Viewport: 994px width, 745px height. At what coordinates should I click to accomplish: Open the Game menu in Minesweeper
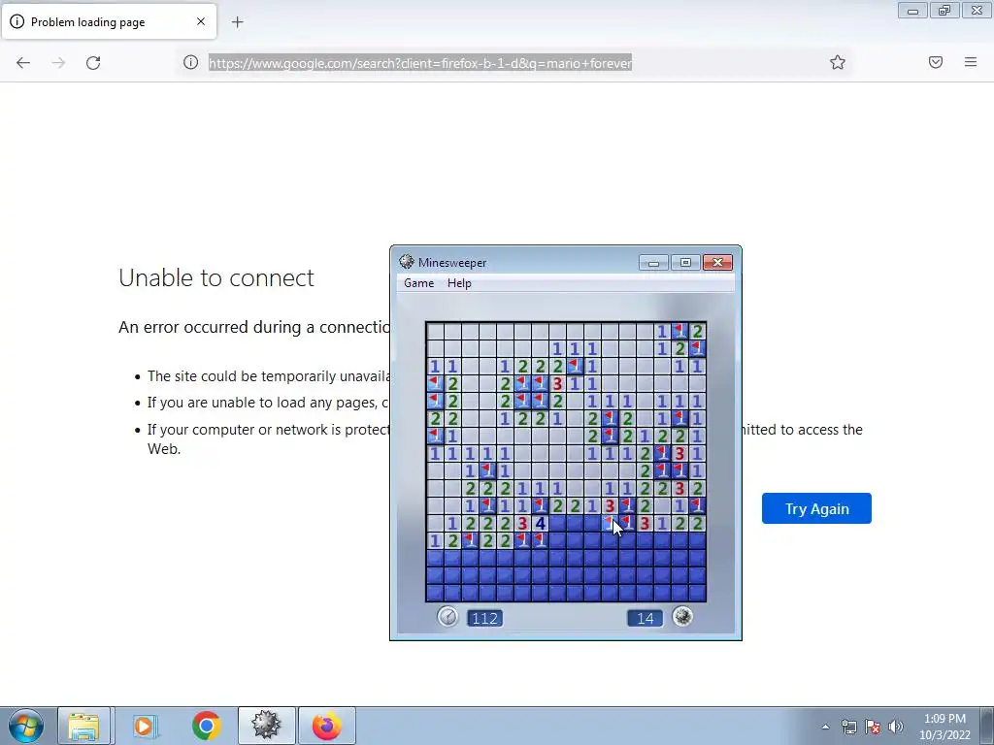click(x=419, y=283)
